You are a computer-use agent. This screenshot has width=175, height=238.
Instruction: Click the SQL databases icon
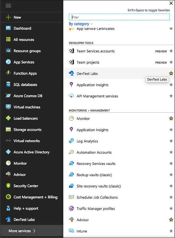coord(8,84)
